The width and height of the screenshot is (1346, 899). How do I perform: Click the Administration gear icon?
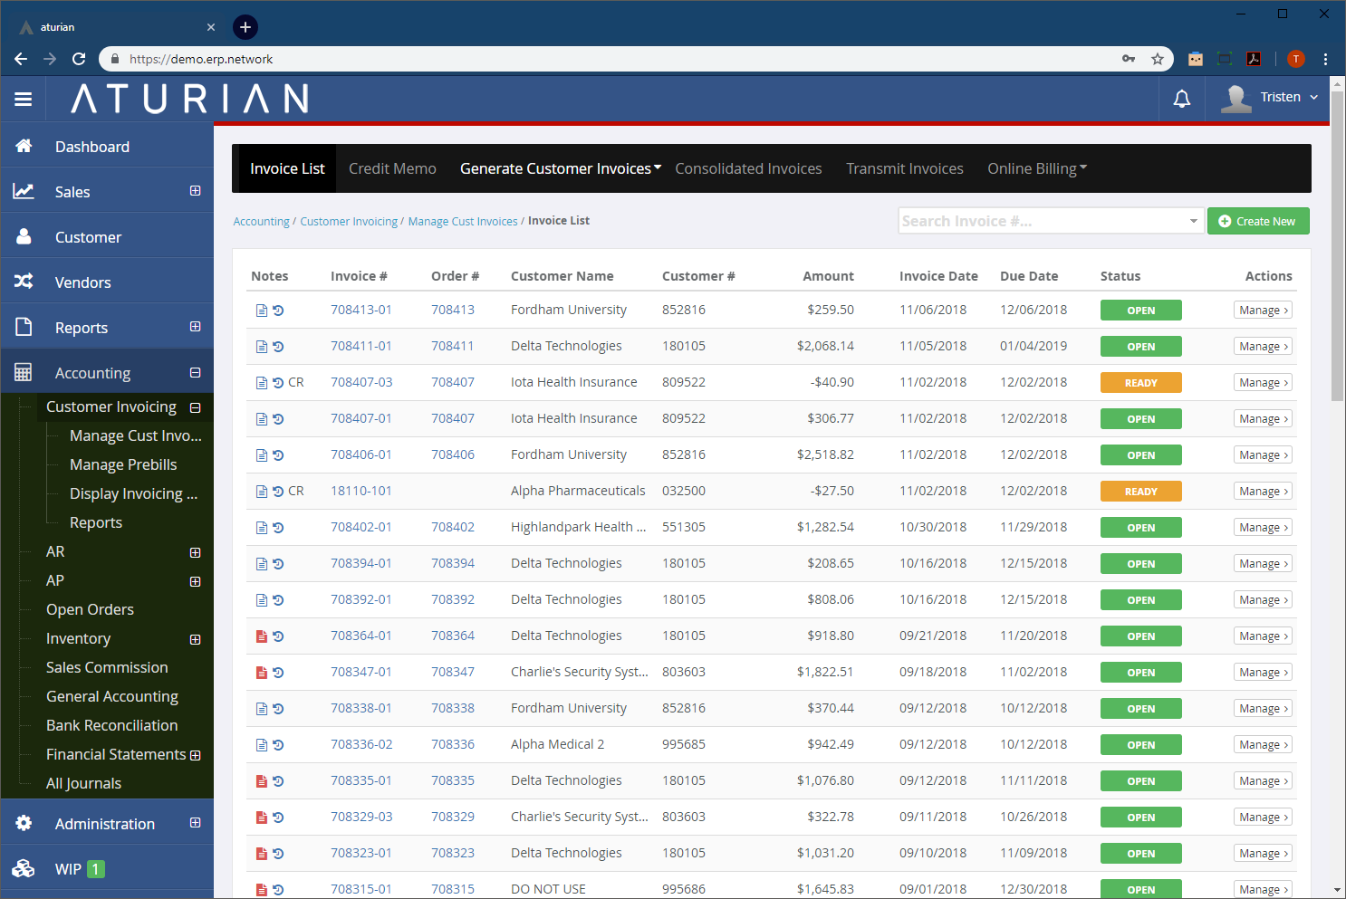tap(24, 823)
